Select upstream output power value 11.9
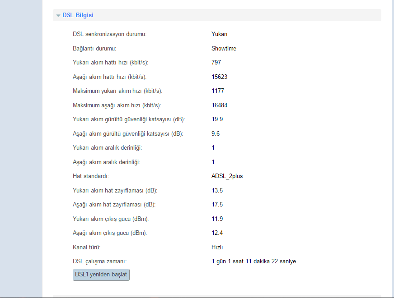This screenshot has height=298, width=394. (217, 219)
